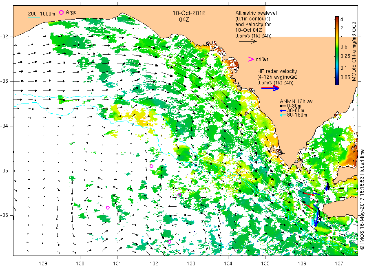Viewport: 367px width, 269px height.
Task: Click the magenta Argo circle in the legend
Action: tap(61, 12)
